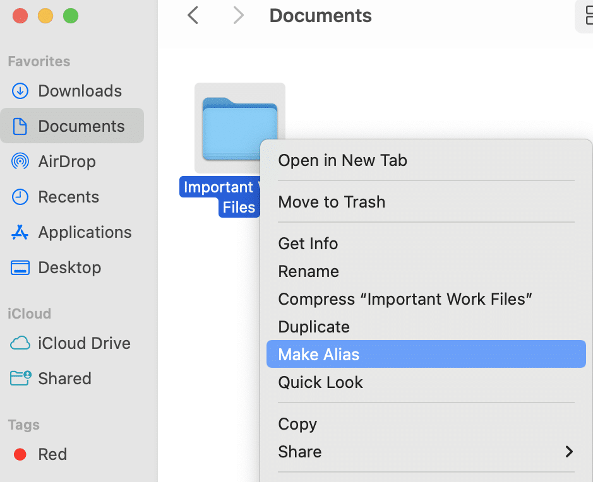Select Recents in the sidebar
The image size is (593, 482).
click(72, 197)
